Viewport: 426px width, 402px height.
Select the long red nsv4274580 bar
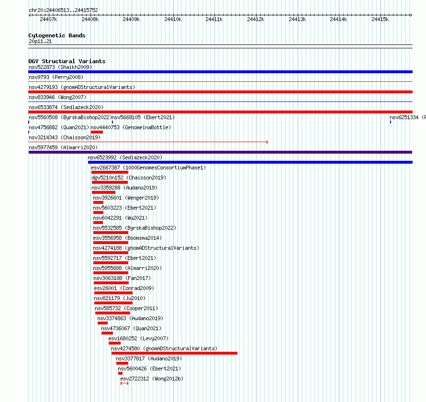coord(174,353)
